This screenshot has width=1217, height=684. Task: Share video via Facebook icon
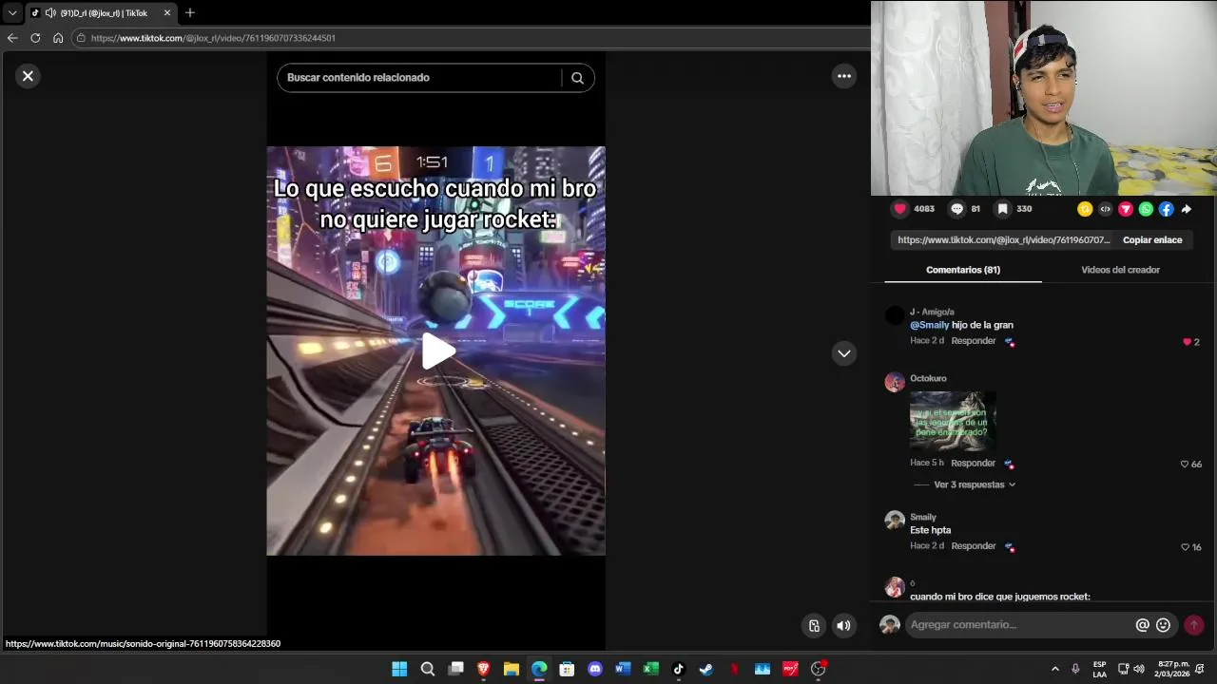click(x=1166, y=209)
